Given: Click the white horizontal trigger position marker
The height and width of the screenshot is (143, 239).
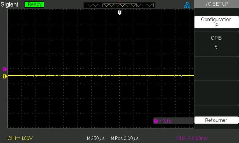Looking at the screenshot, I should point(119,12).
